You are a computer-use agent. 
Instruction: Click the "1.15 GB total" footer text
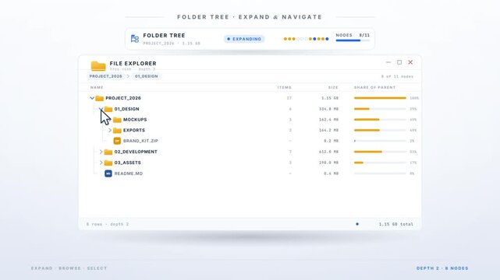coord(396,224)
